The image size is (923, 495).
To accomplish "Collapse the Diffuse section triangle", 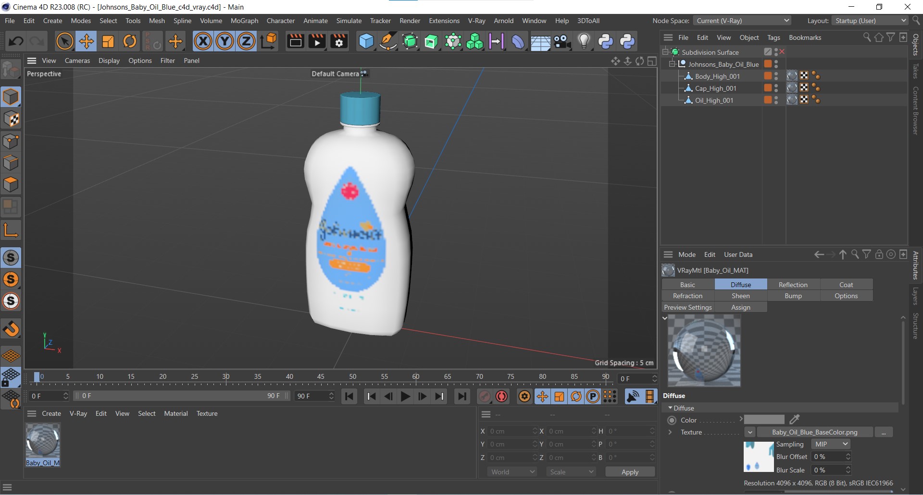I will pyautogui.click(x=670, y=408).
